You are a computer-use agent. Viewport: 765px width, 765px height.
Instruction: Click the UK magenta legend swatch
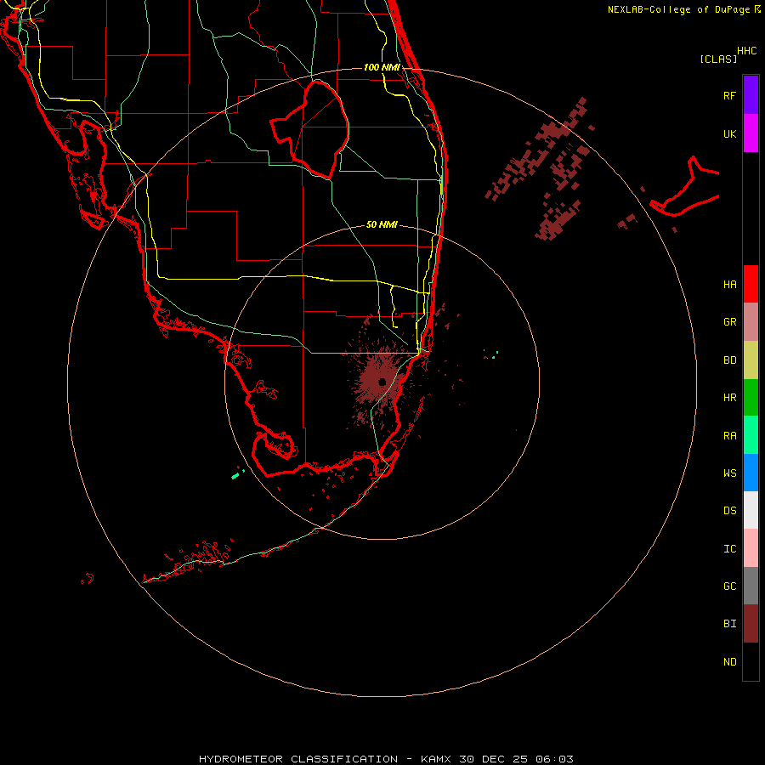tap(751, 133)
